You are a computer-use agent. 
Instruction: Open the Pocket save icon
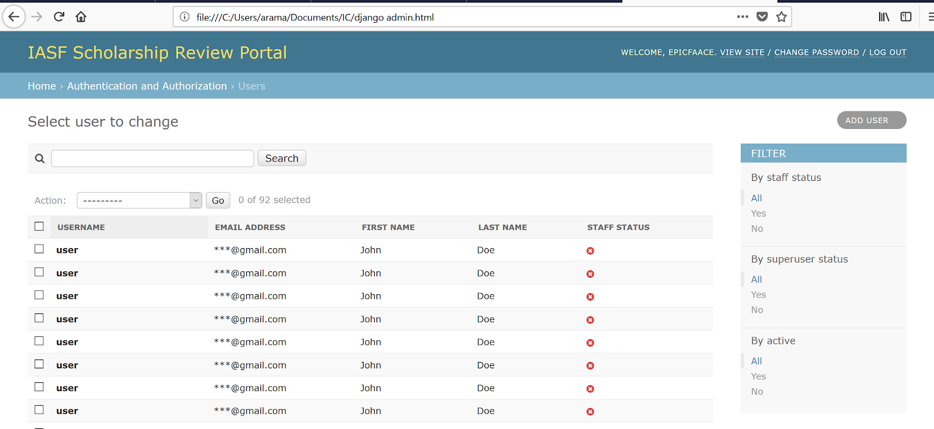click(762, 17)
